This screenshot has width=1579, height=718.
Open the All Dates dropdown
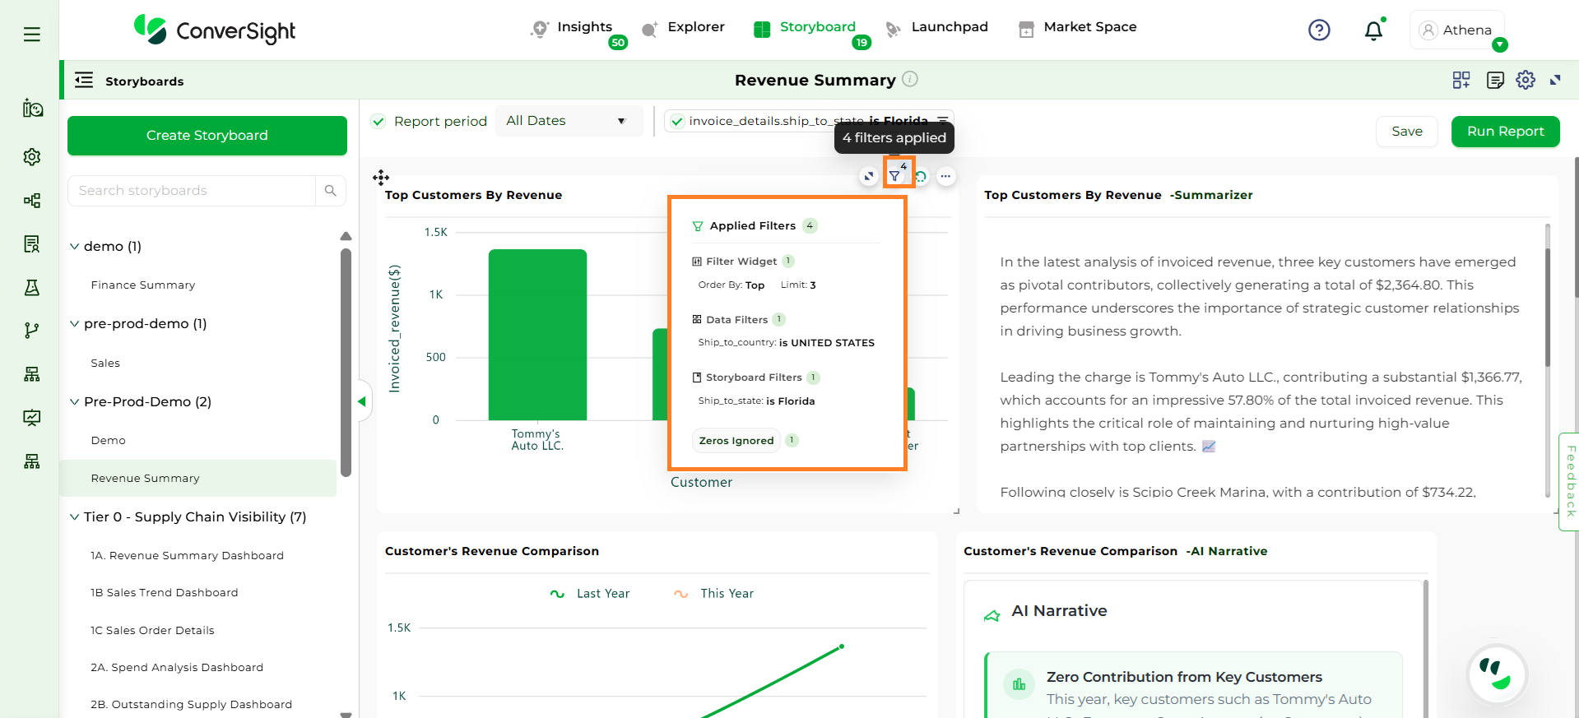click(568, 121)
